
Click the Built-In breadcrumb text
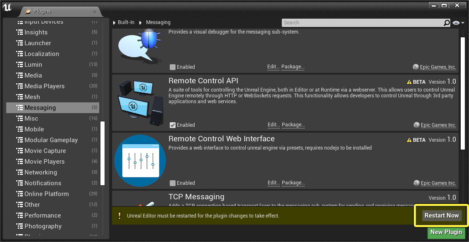tap(126, 22)
